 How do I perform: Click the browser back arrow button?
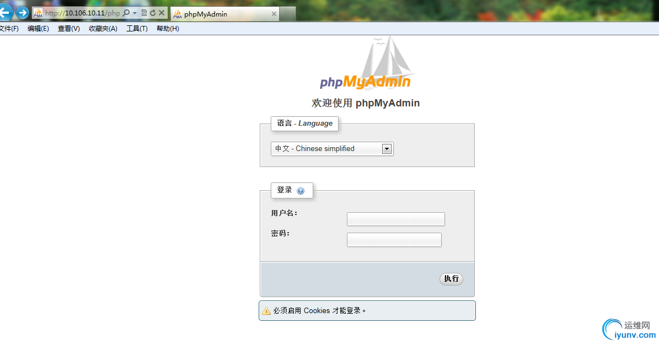point(4,13)
